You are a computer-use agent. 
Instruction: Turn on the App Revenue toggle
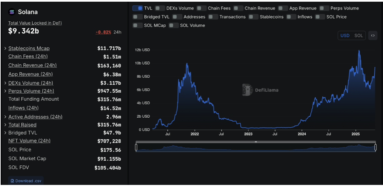[x=283, y=8]
